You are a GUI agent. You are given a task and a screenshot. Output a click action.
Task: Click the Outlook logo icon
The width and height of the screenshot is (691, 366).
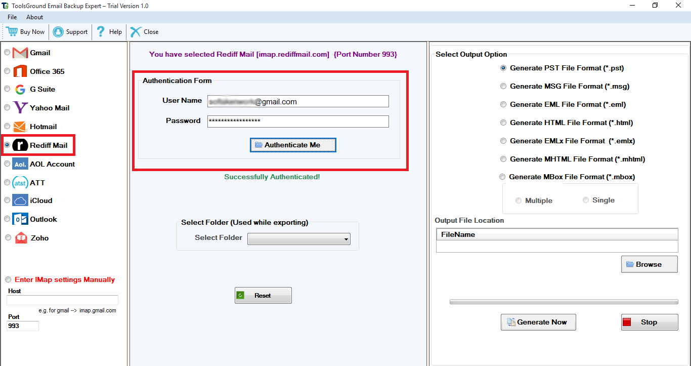click(20, 219)
